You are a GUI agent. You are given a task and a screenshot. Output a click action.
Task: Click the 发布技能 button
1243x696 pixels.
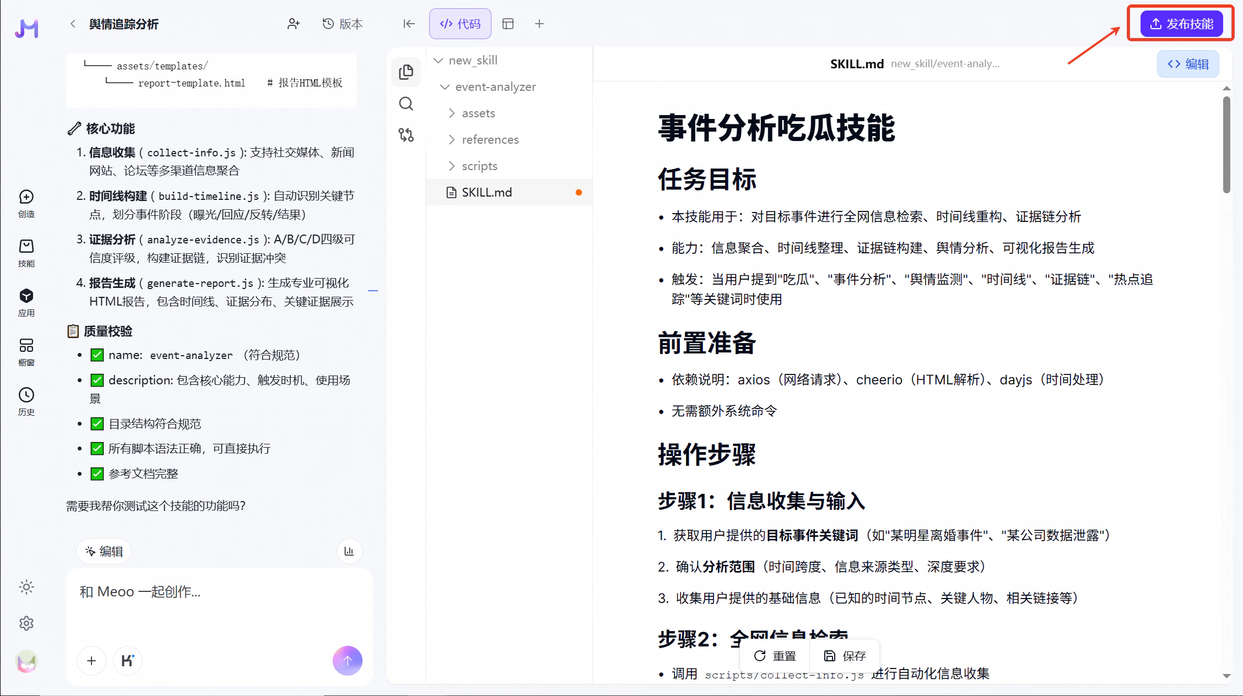pos(1181,24)
